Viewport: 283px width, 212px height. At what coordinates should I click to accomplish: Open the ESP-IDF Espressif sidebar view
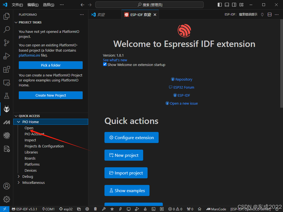[7, 136]
